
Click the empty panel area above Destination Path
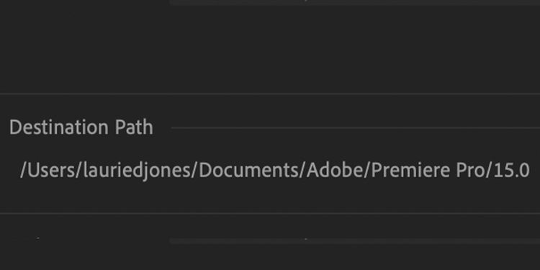pyautogui.click(x=270, y=48)
